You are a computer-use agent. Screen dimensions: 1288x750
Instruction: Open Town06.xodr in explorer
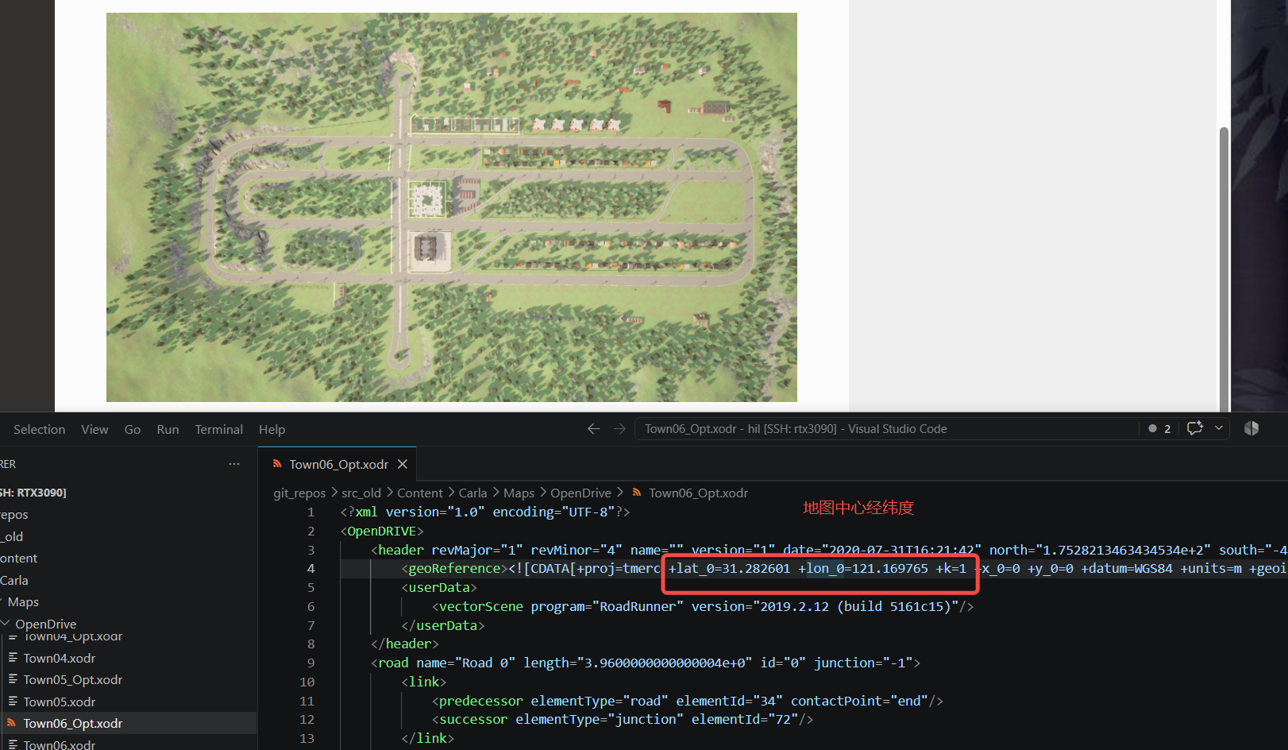pos(60,744)
